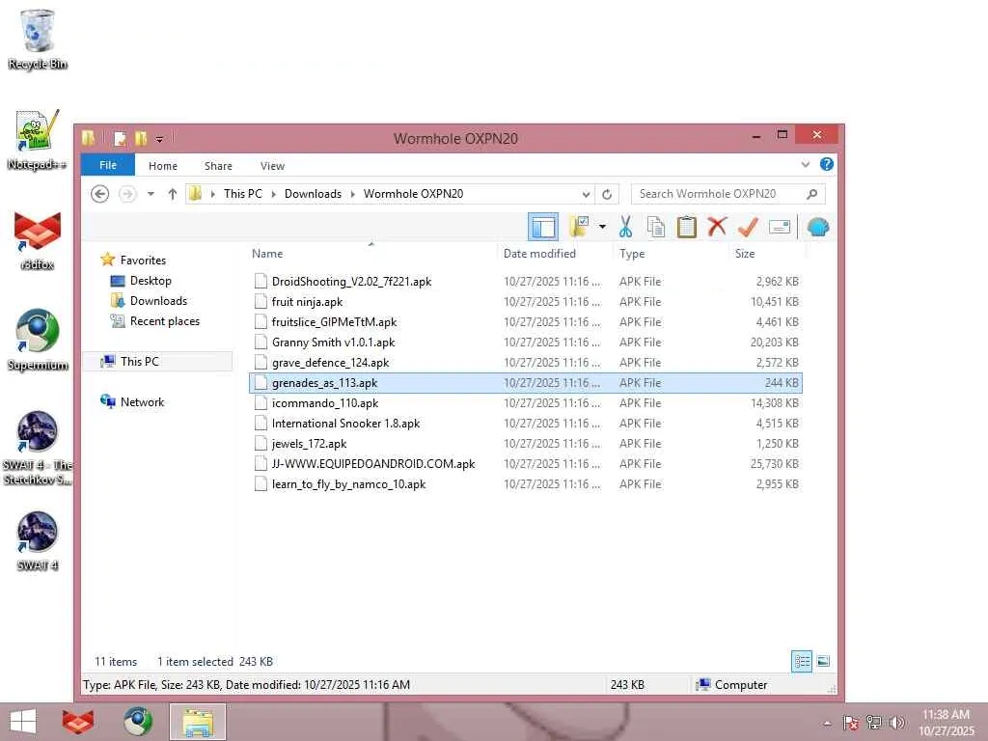
Task: Refresh the folder with the refresh button
Action: tap(607, 194)
